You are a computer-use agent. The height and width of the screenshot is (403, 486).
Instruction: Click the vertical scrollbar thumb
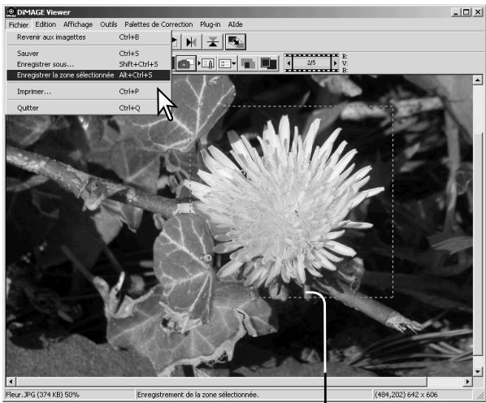pos(477,244)
